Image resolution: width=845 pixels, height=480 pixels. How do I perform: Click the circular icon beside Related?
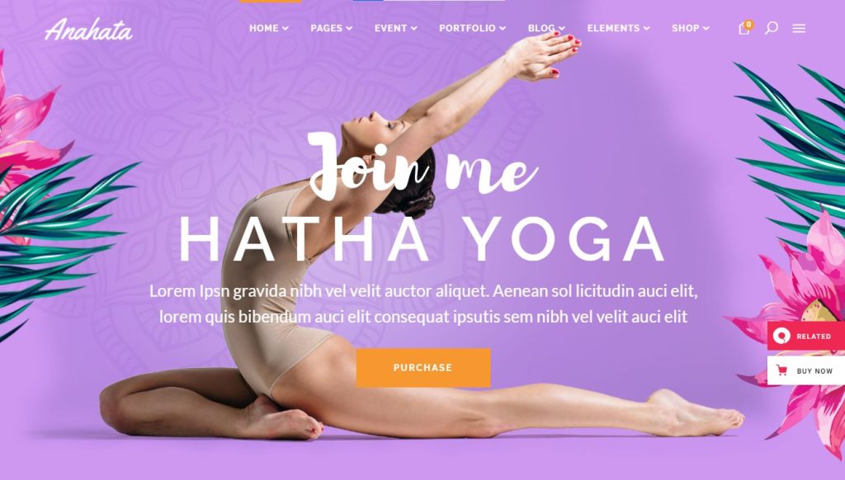(781, 336)
